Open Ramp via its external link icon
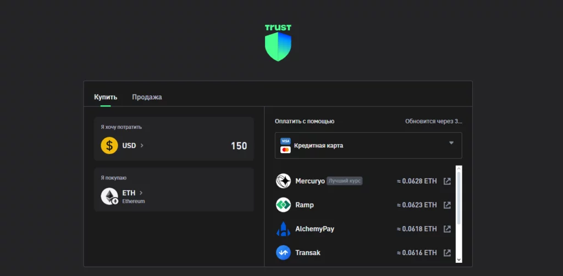Screen dimensions: 563x276 click(x=447, y=205)
